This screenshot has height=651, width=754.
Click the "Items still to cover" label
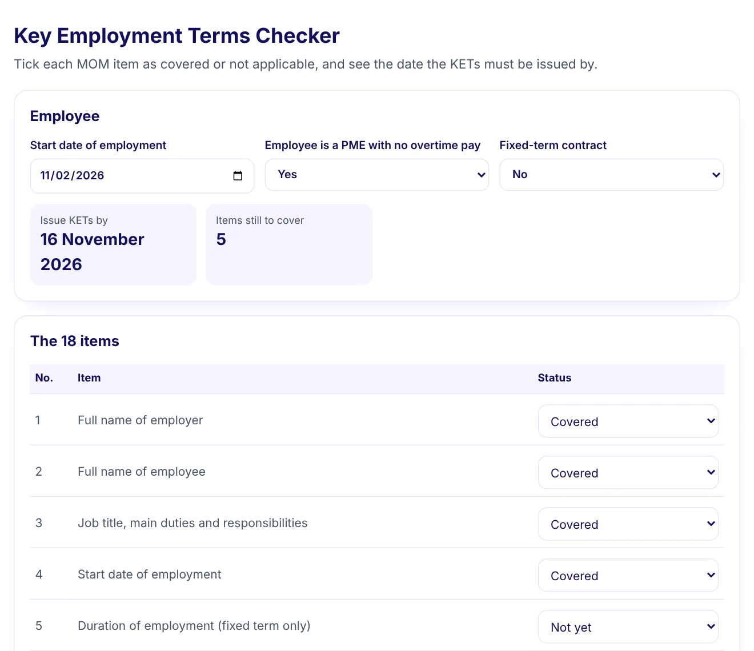[260, 220]
